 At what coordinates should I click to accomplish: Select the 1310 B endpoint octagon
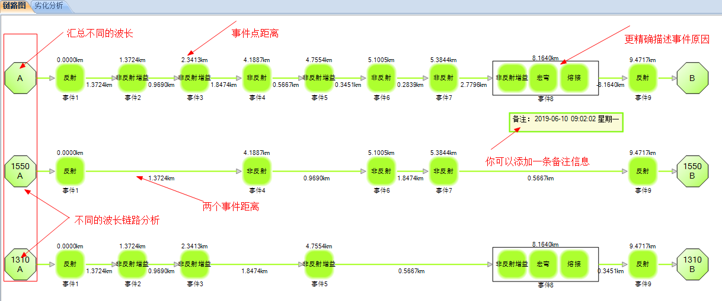(692, 265)
